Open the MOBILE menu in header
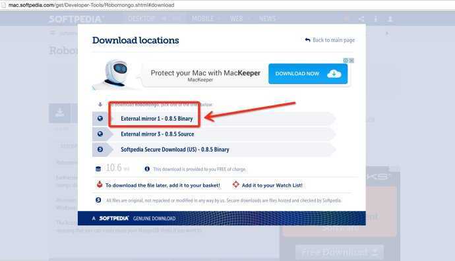The height and width of the screenshot is (261, 455). click(x=202, y=18)
